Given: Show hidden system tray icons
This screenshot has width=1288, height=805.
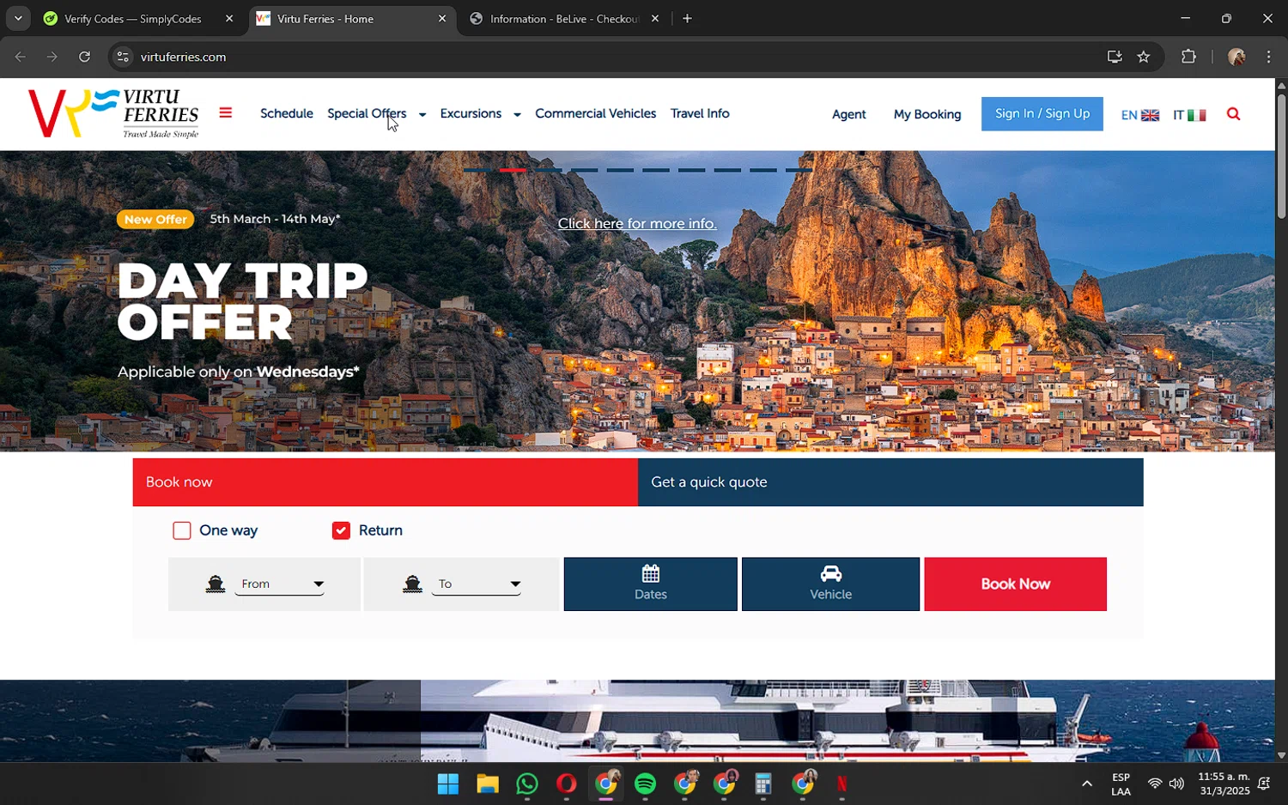Looking at the screenshot, I should point(1086,784).
